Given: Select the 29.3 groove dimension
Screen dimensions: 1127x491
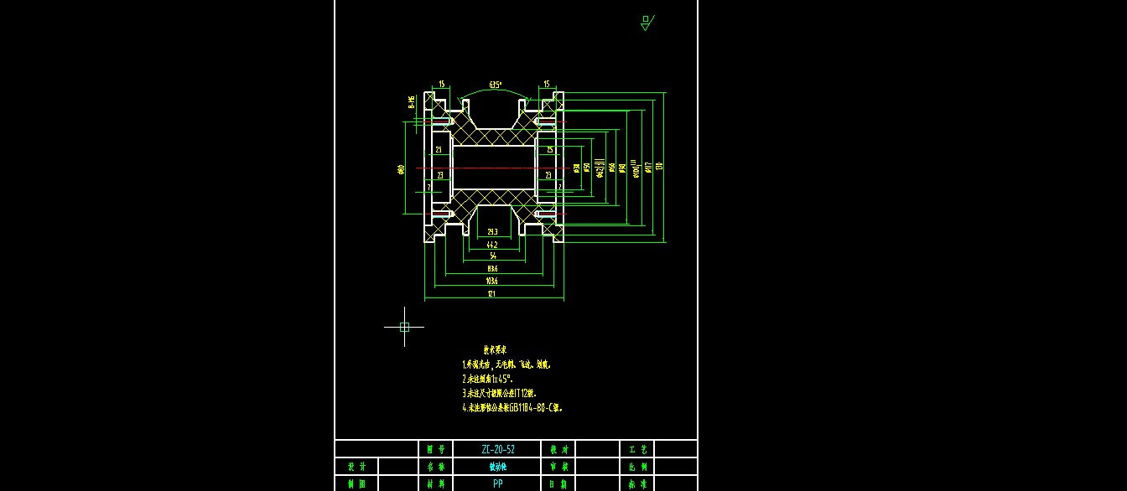Looking at the screenshot, I should (x=492, y=232).
